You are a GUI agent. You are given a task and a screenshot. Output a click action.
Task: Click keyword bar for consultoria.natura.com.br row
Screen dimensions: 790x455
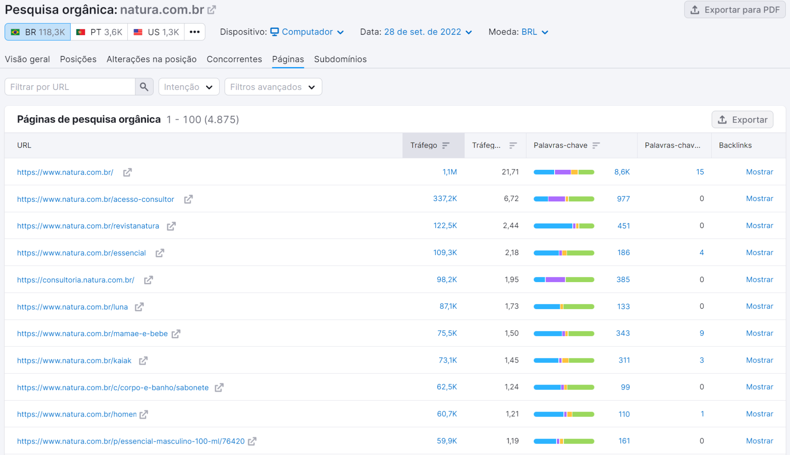(564, 280)
